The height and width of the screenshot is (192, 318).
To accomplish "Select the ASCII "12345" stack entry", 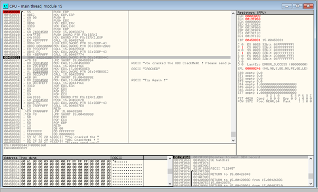I will click(x=223, y=168).
